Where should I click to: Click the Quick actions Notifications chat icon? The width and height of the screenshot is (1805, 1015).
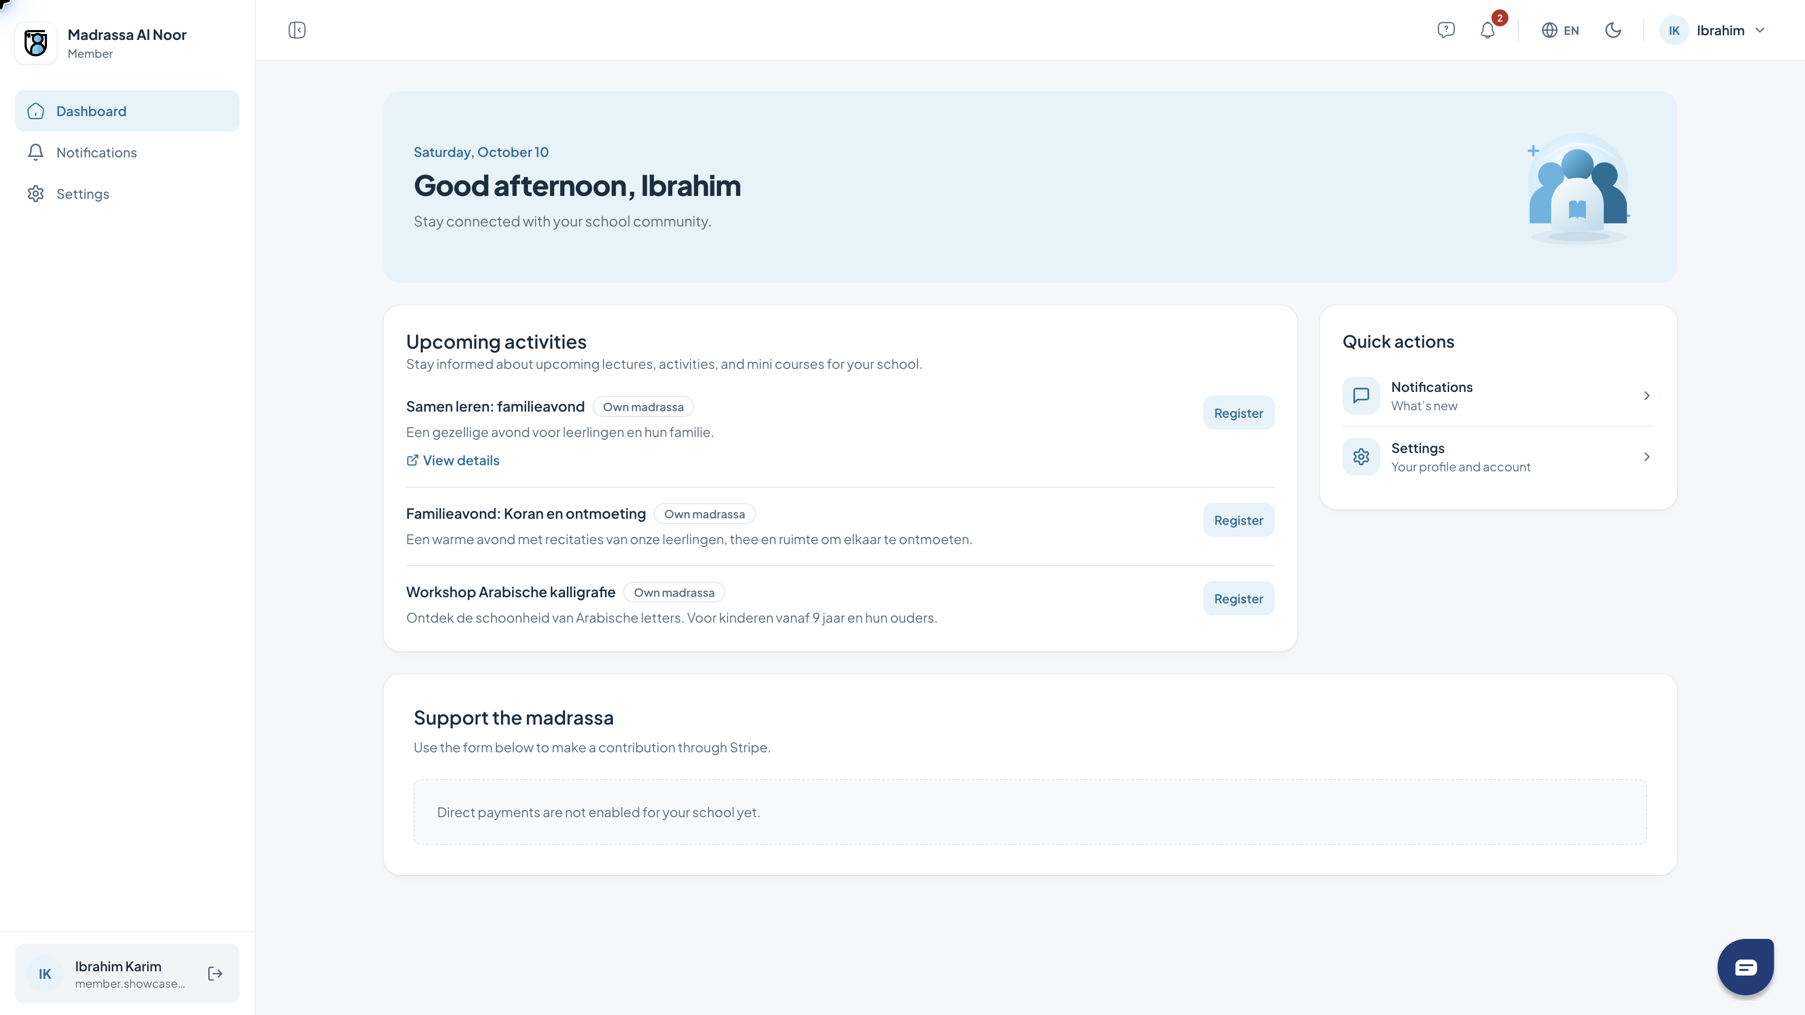pyautogui.click(x=1361, y=396)
